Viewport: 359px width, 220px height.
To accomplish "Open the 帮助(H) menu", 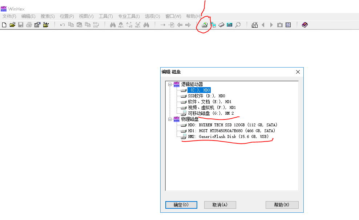I will point(194,16).
